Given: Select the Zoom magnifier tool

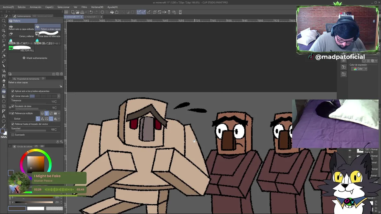Looking at the screenshot, I should pos(4,21).
